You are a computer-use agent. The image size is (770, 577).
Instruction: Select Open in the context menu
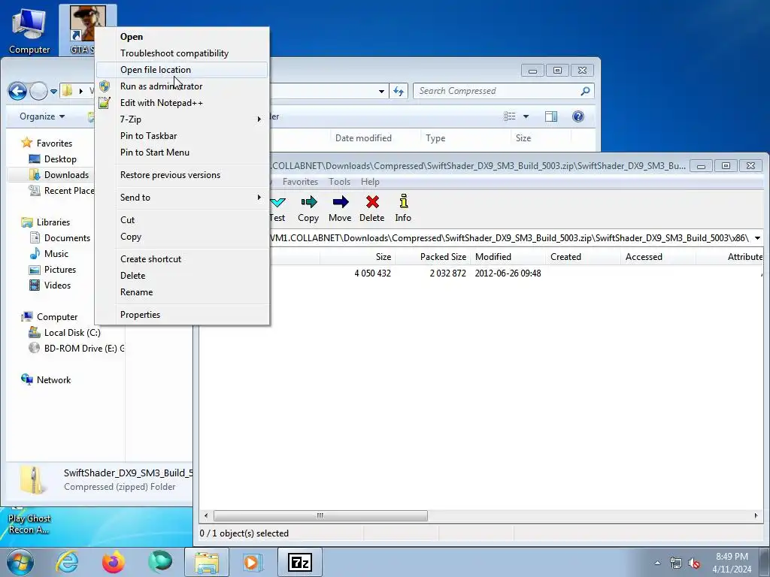[x=182, y=37]
